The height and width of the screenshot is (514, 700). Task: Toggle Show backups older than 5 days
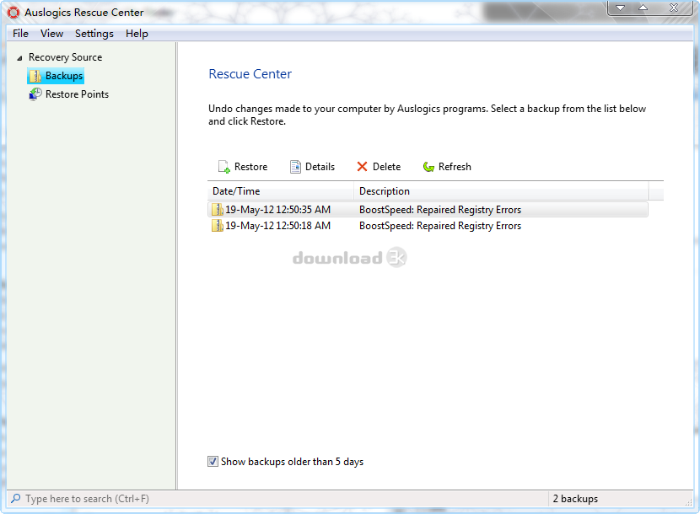pyautogui.click(x=213, y=462)
